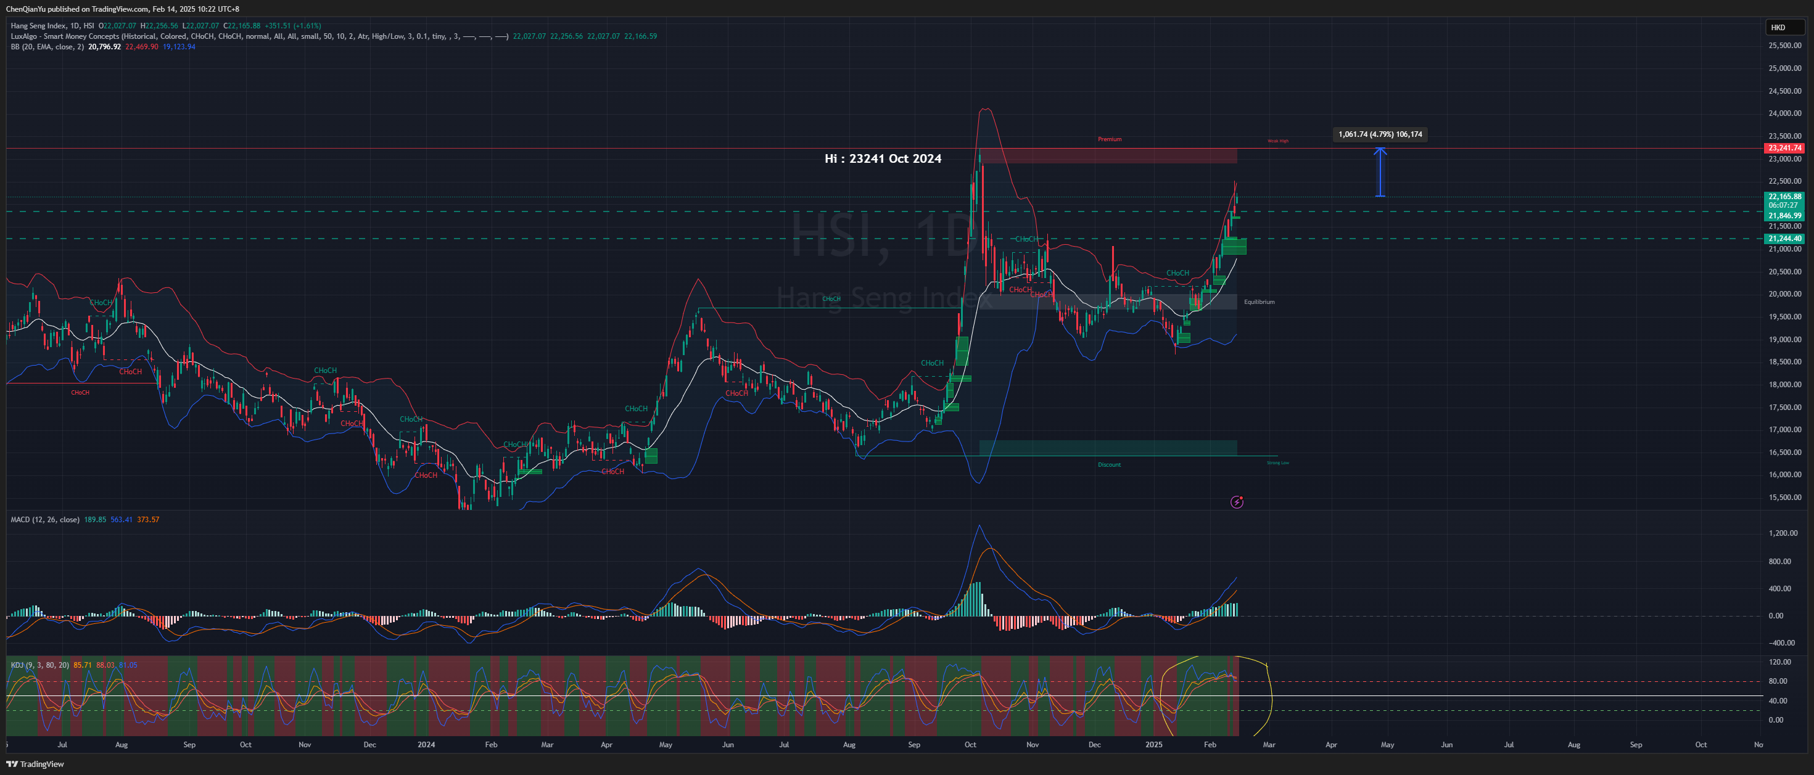Click the 'Equilibrium' zone label
The height and width of the screenshot is (775, 1814).
(x=1259, y=302)
